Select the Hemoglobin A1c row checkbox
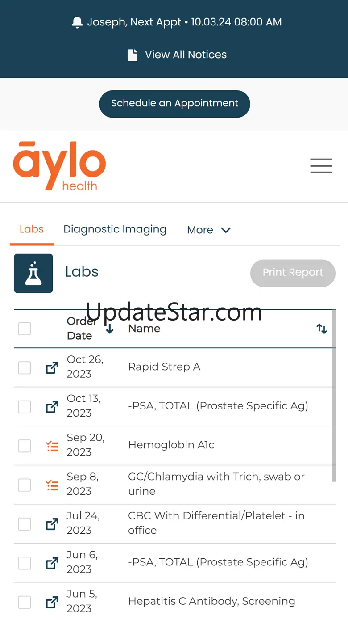 click(25, 446)
